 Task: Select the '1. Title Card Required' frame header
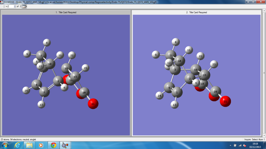(66, 12)
